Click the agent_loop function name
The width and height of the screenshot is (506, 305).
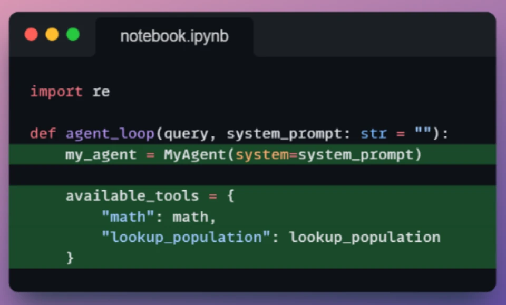coord(110,133)
